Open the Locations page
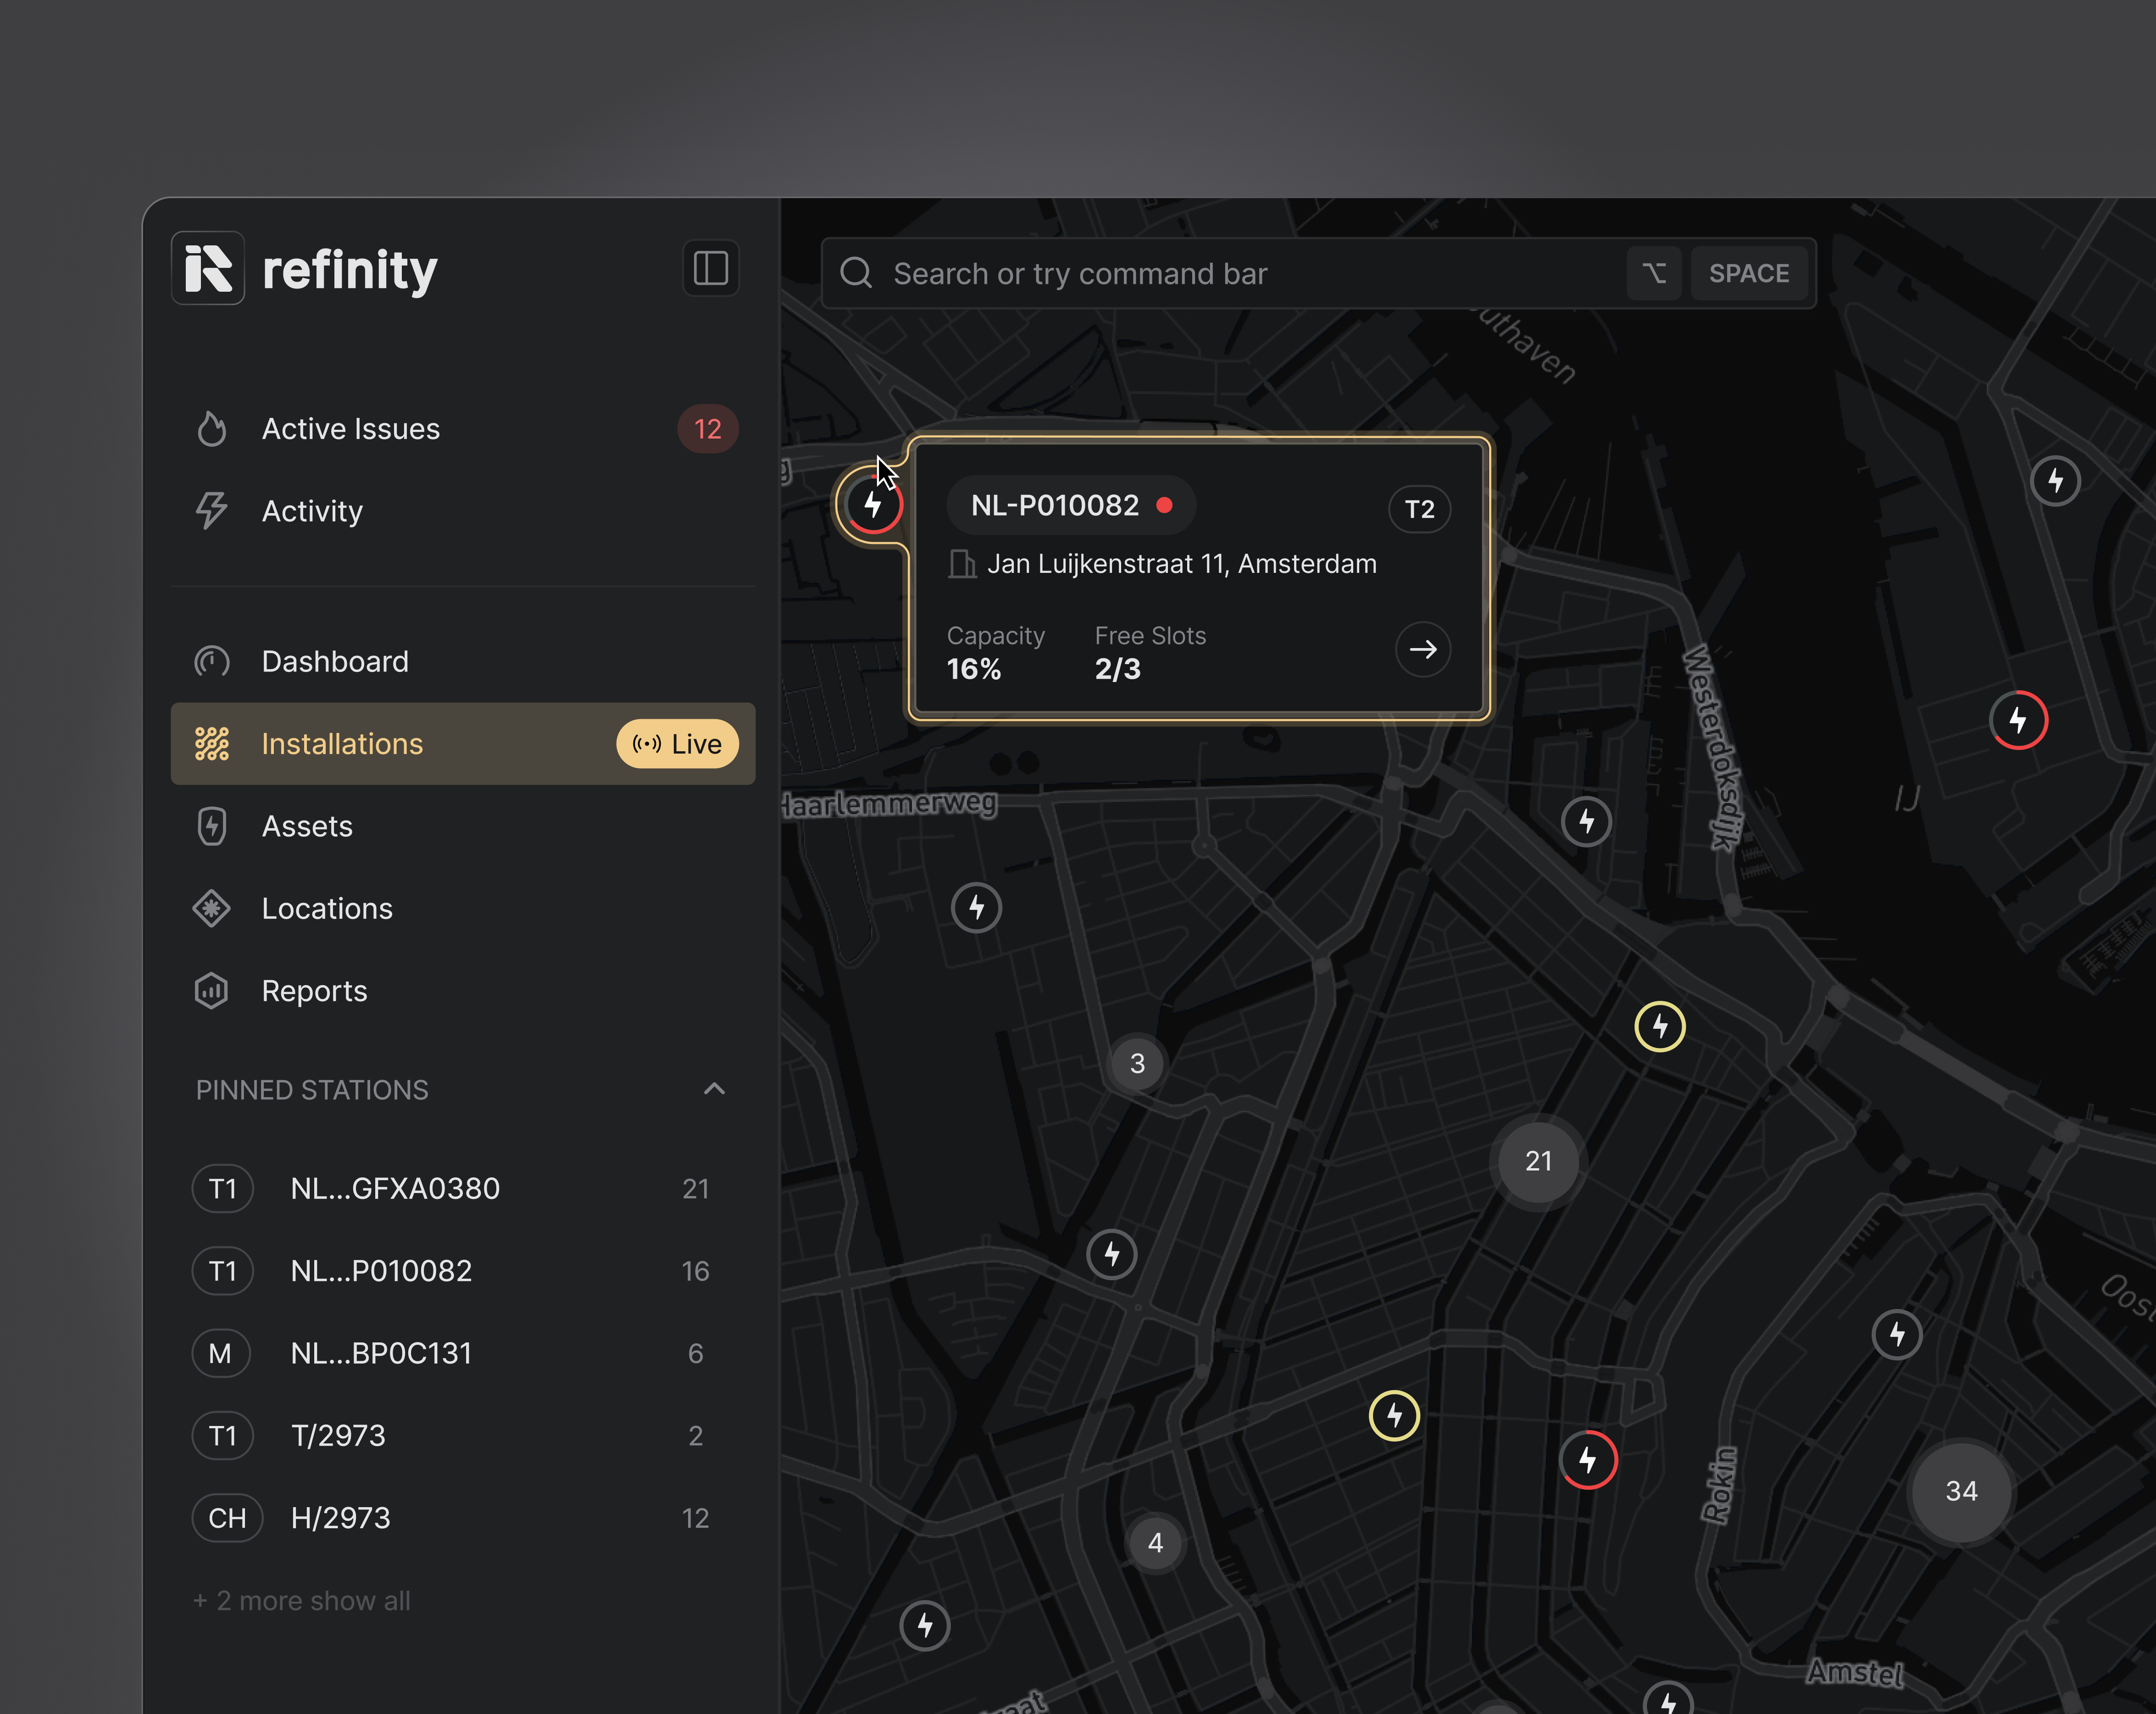 pyautogui.click(x=463, y=908)
